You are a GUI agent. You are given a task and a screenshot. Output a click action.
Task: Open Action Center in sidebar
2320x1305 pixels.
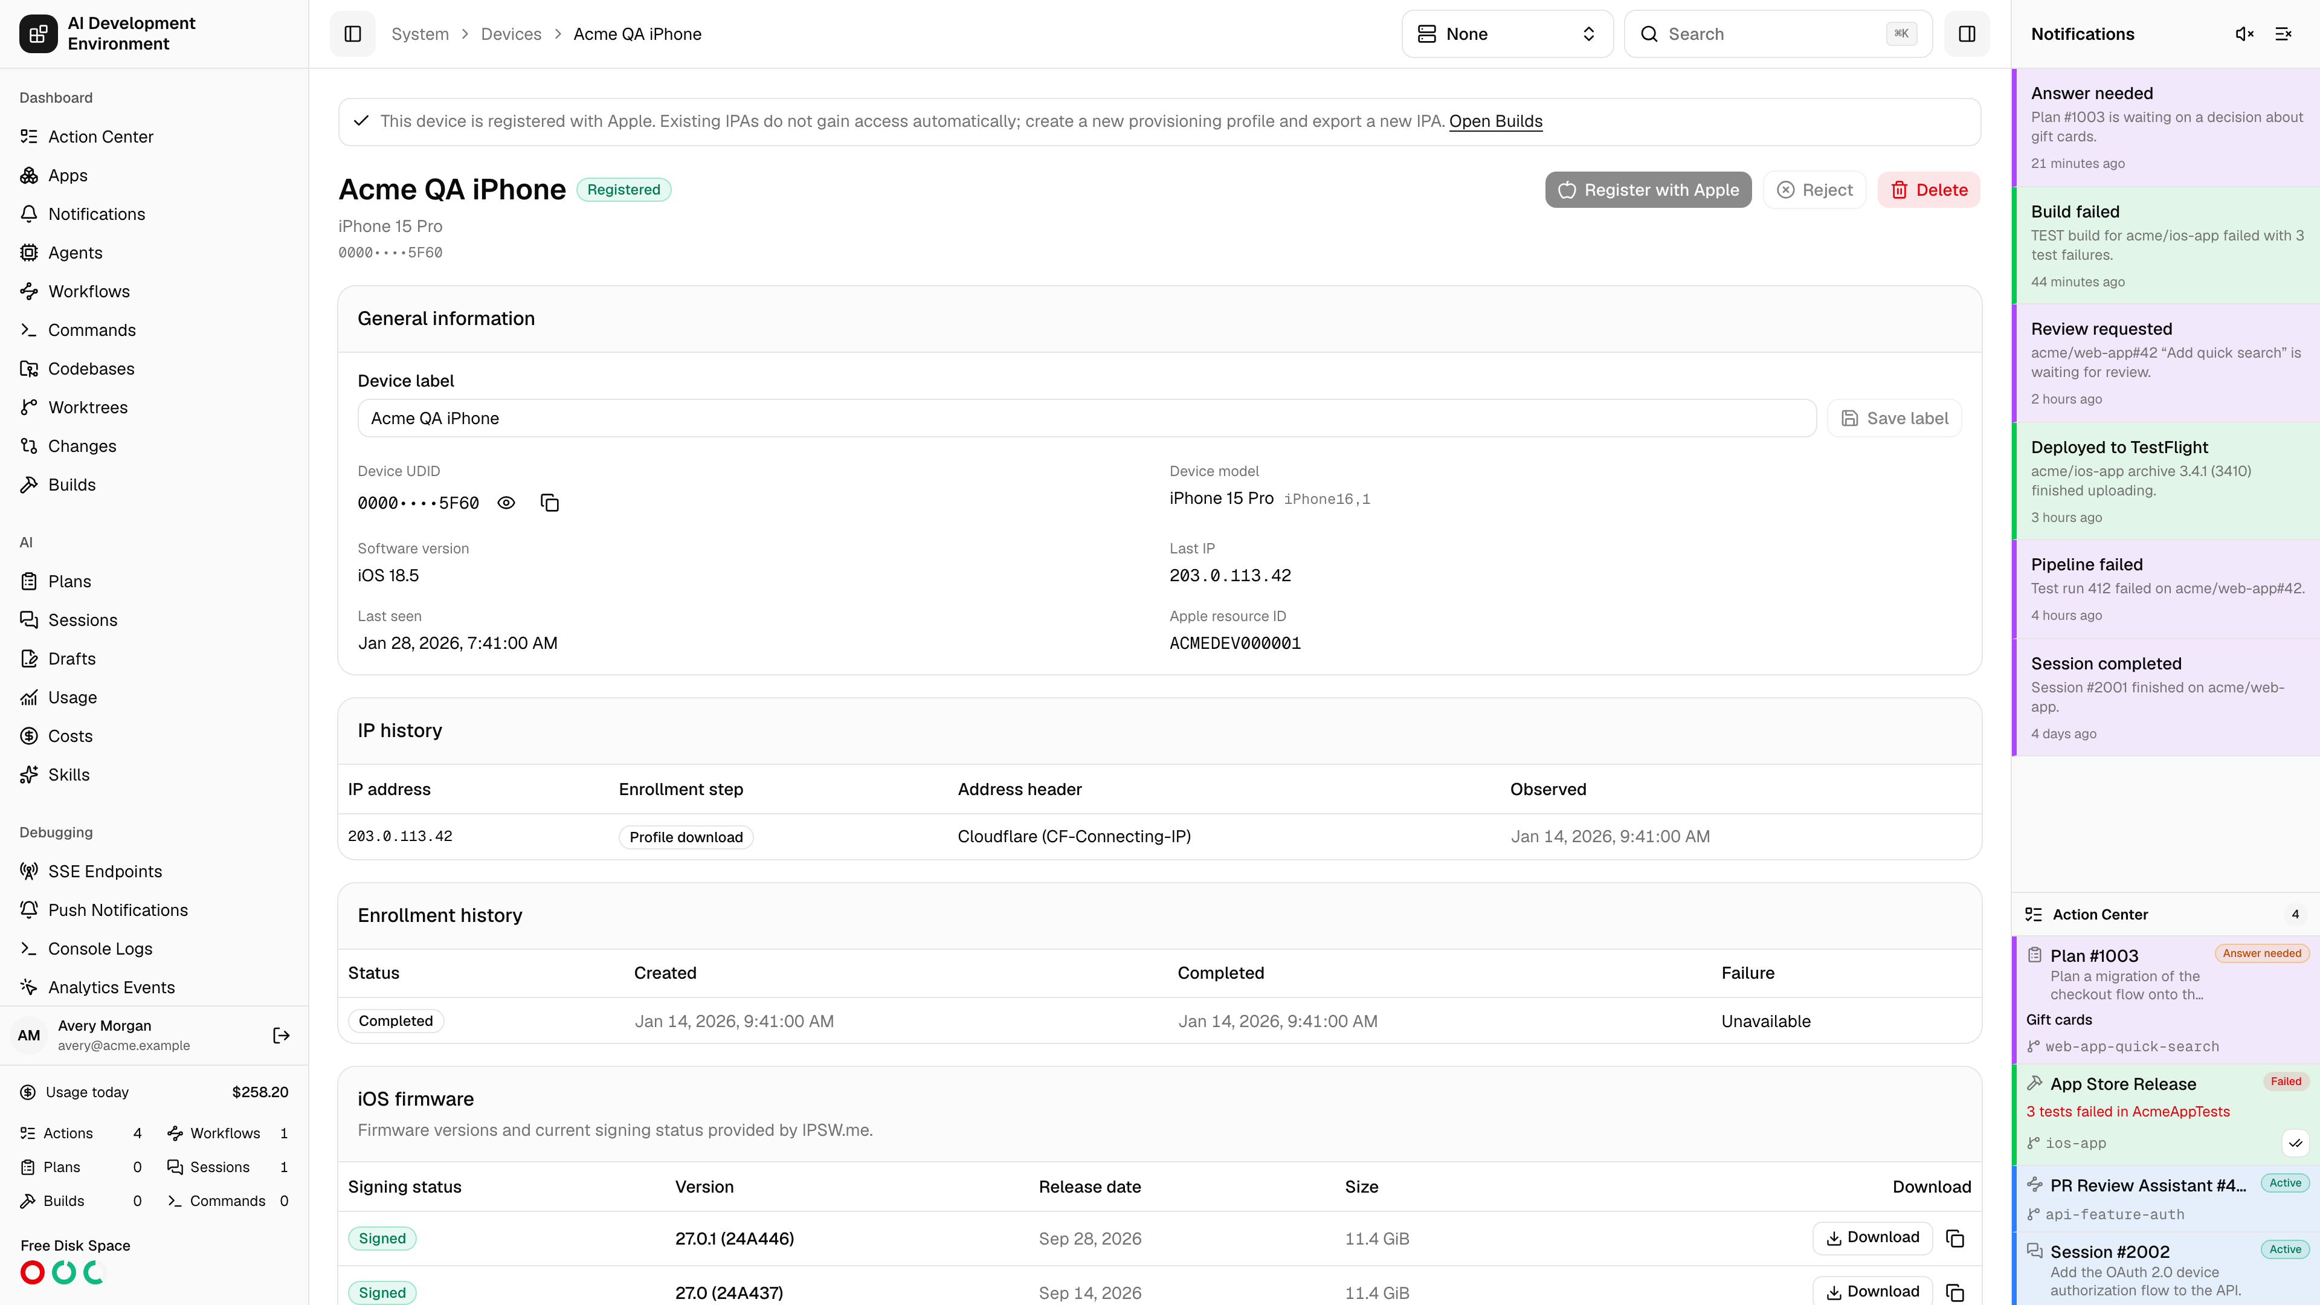pos(154,137)
